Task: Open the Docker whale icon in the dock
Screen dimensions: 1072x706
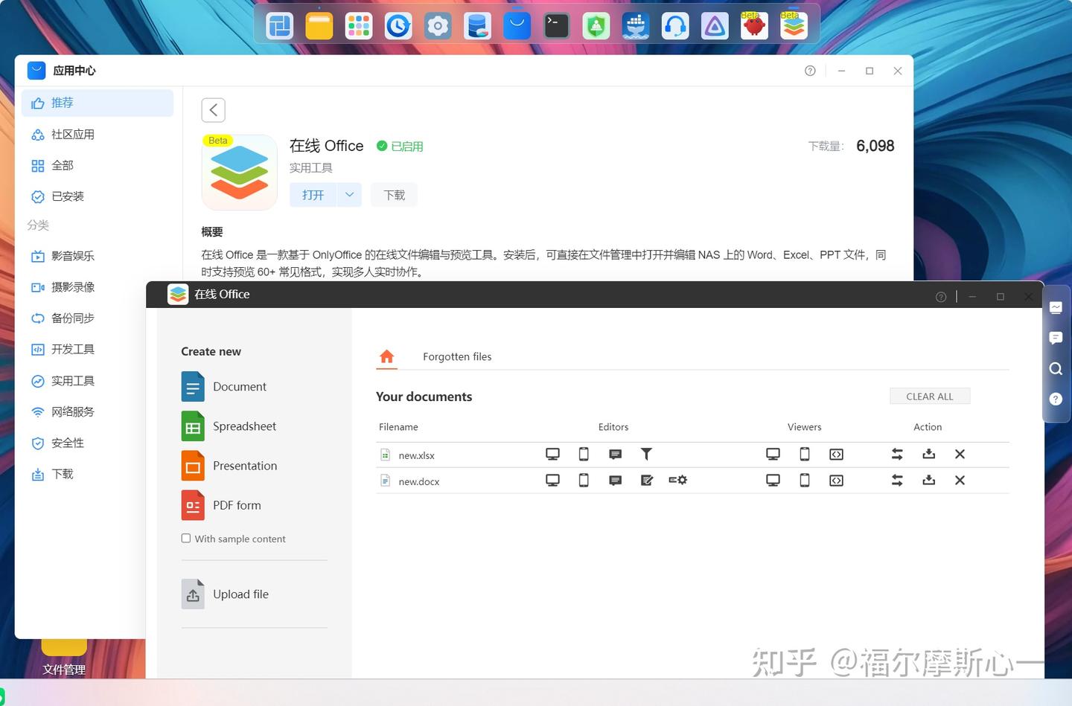Action: (x=636, y=26)
